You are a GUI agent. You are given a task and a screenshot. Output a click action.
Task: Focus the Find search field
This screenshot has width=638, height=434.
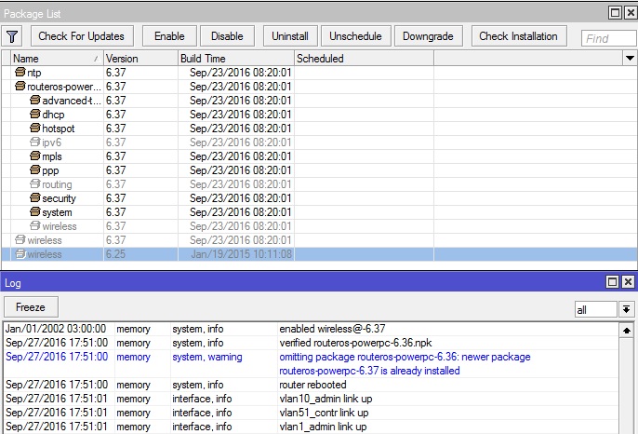click(609, 38)
